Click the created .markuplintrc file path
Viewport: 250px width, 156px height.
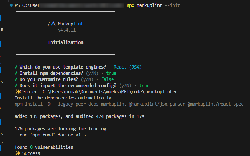click(110, 92)
